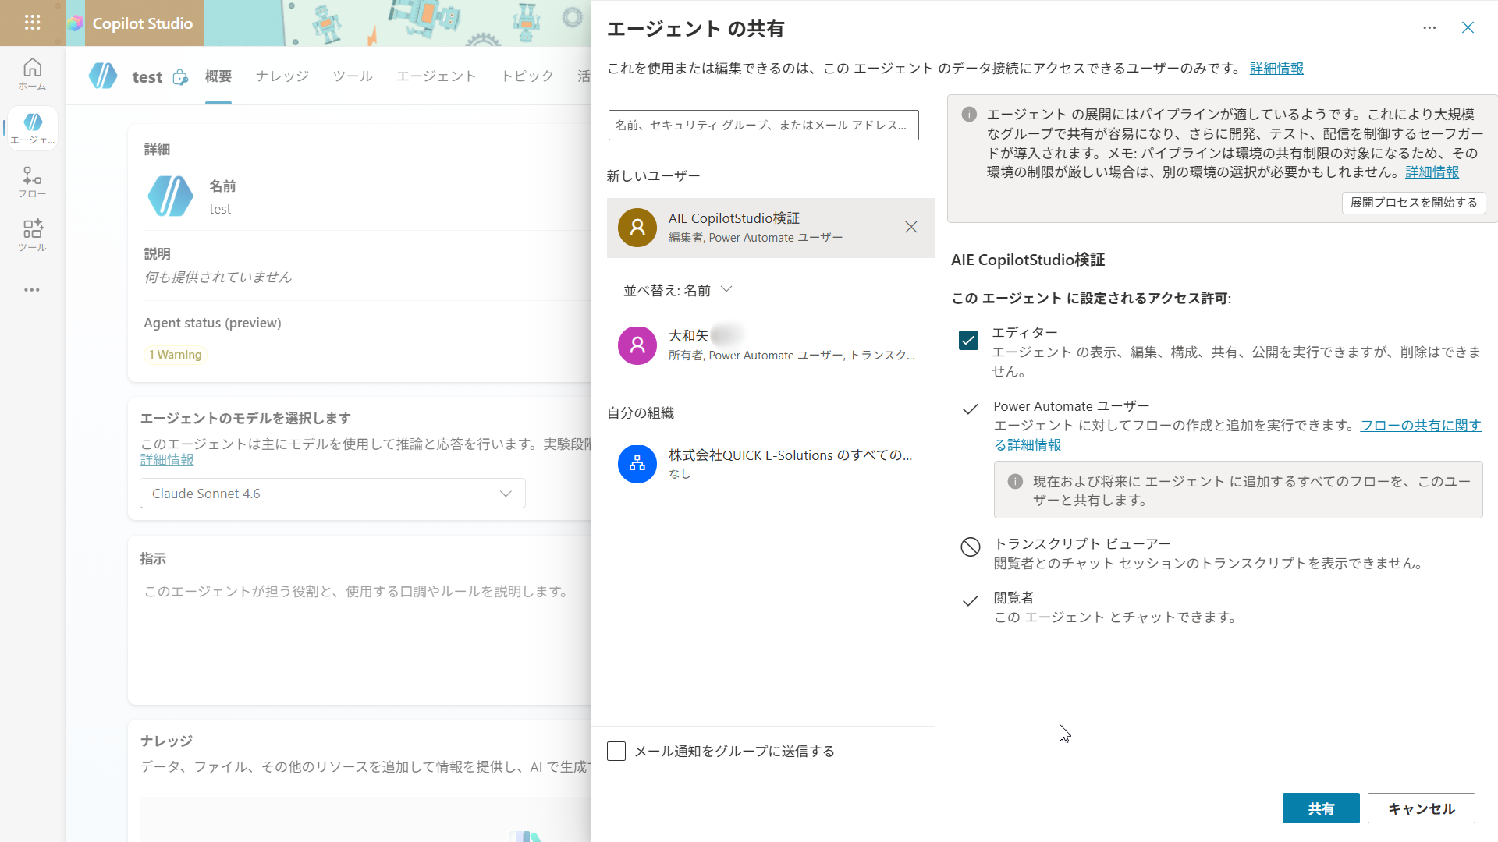The height and width of the screenshot is (842, 1498).
Task: Select the AIE CopilotStudio検証 user row
Action: [770, 228]
